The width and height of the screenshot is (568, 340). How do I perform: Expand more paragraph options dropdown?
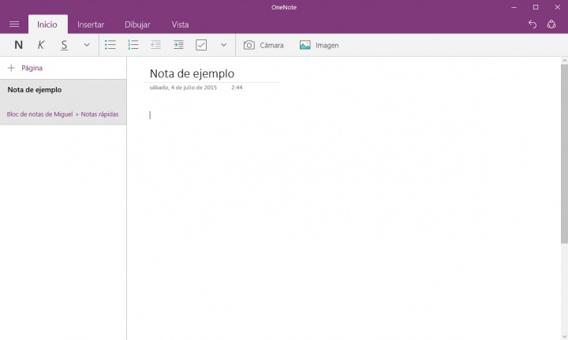point(223,45)
